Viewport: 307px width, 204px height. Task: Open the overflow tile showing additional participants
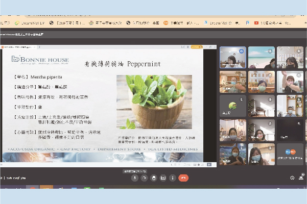coord(290,154)
